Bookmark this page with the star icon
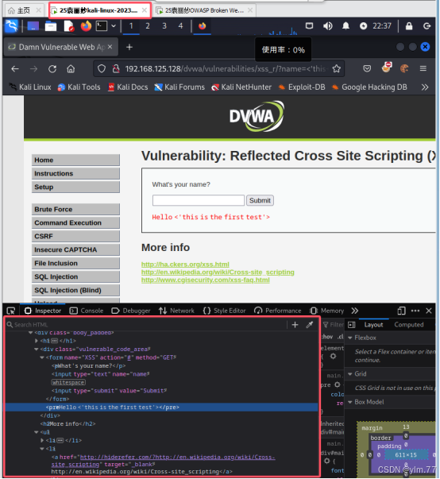 [x=337, y=69]
